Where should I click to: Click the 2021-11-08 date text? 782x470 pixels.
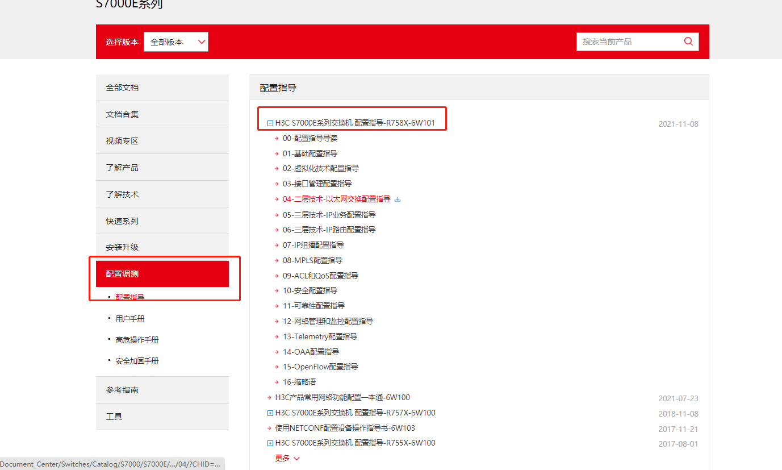pyautogui.click(x=678, y=124)
